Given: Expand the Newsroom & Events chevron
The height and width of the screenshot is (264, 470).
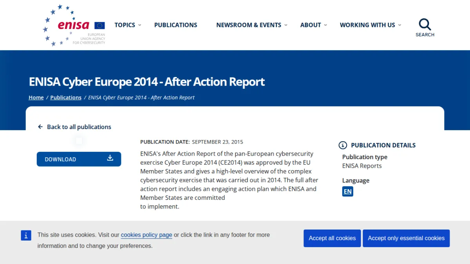Looking at the screenshot, I should [x=286, y=25].
